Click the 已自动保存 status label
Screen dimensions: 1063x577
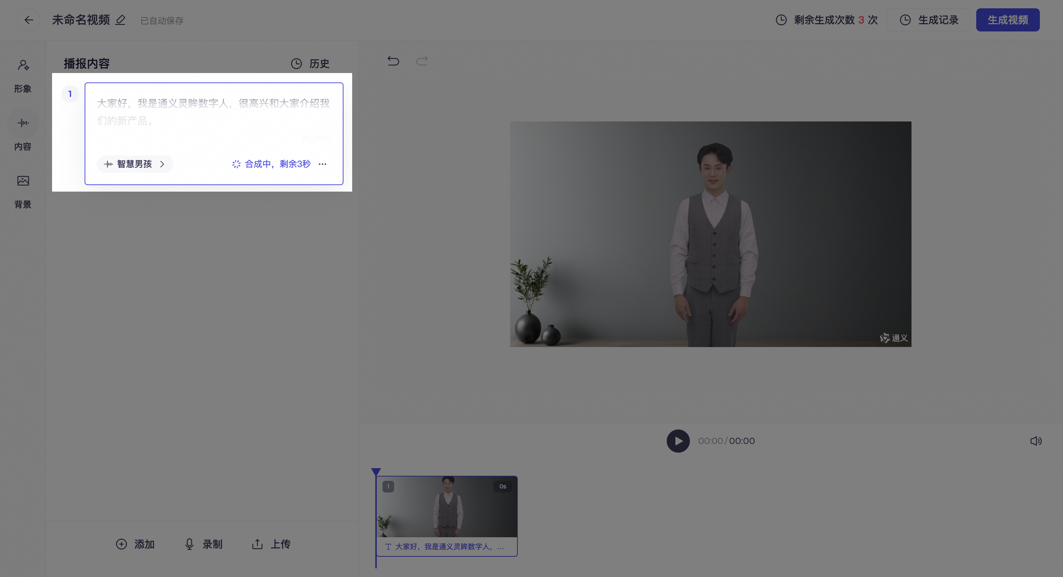click(x=162, y=21)
